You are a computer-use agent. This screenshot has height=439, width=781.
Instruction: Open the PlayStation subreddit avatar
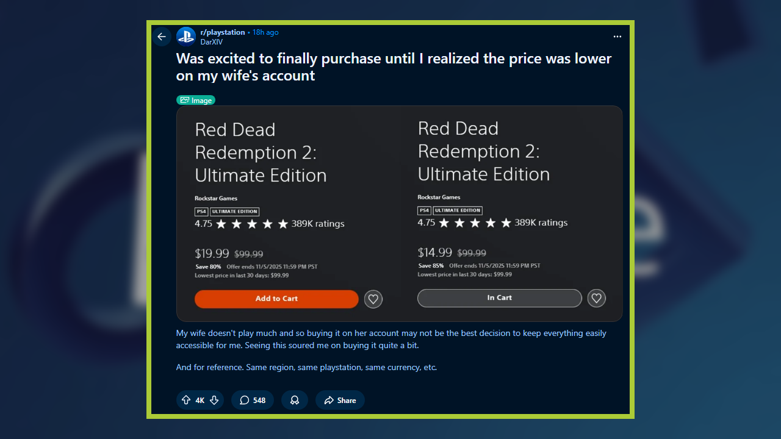pyautogui.click(x=186, y=37)
